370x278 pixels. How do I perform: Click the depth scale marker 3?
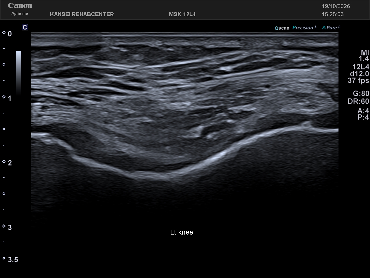10,228
